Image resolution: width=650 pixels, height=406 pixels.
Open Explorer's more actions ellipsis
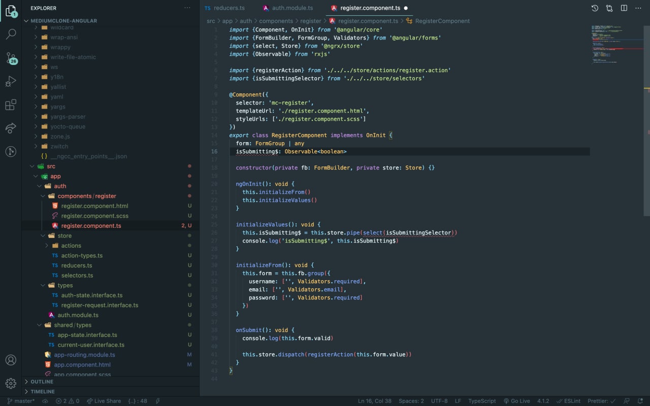point(187,8)
